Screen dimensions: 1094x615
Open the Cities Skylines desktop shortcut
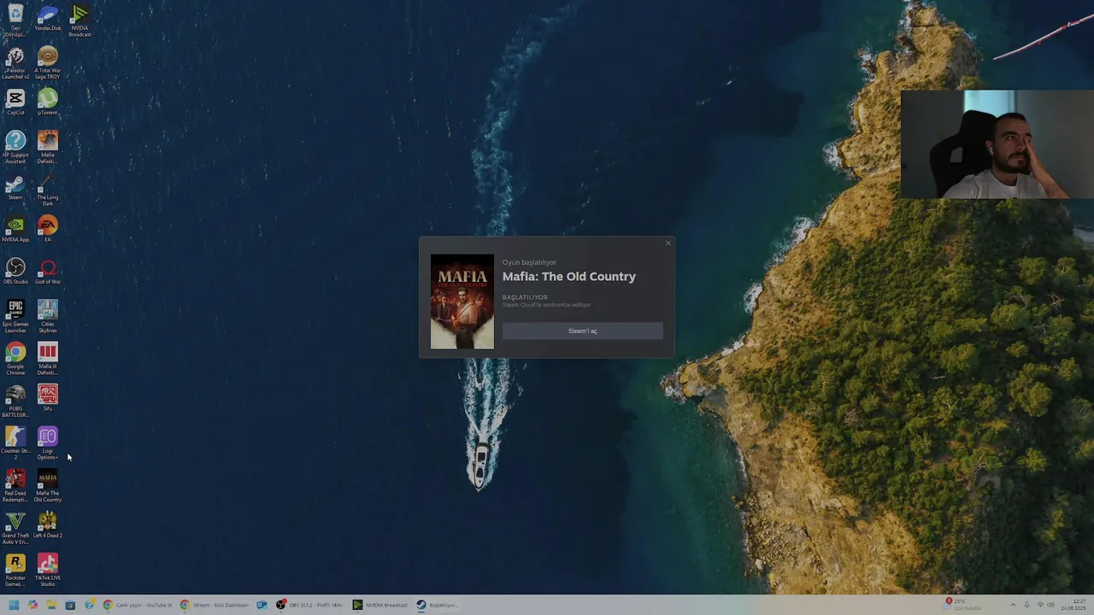[x=48, y=316]
